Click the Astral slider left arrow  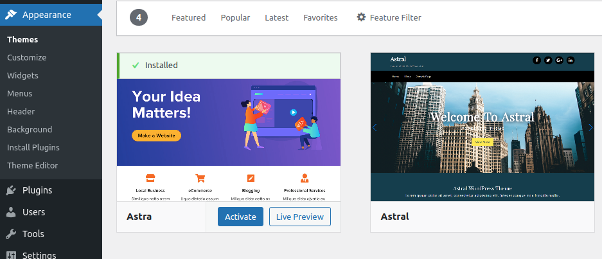[375, 127]
